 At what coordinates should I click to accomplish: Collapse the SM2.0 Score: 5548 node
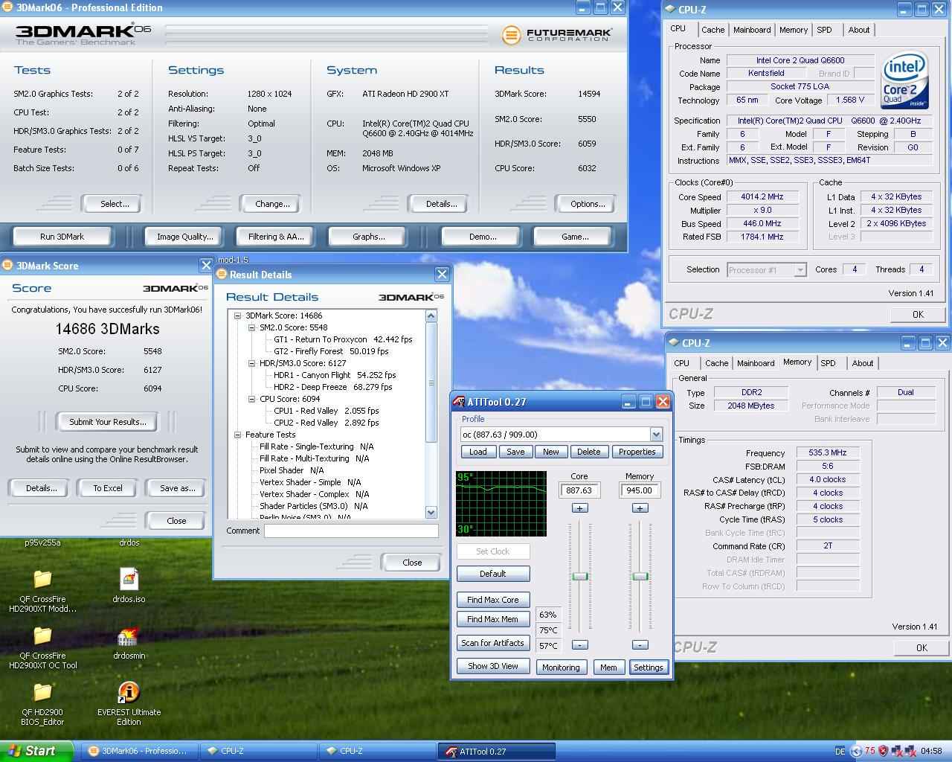252,327
